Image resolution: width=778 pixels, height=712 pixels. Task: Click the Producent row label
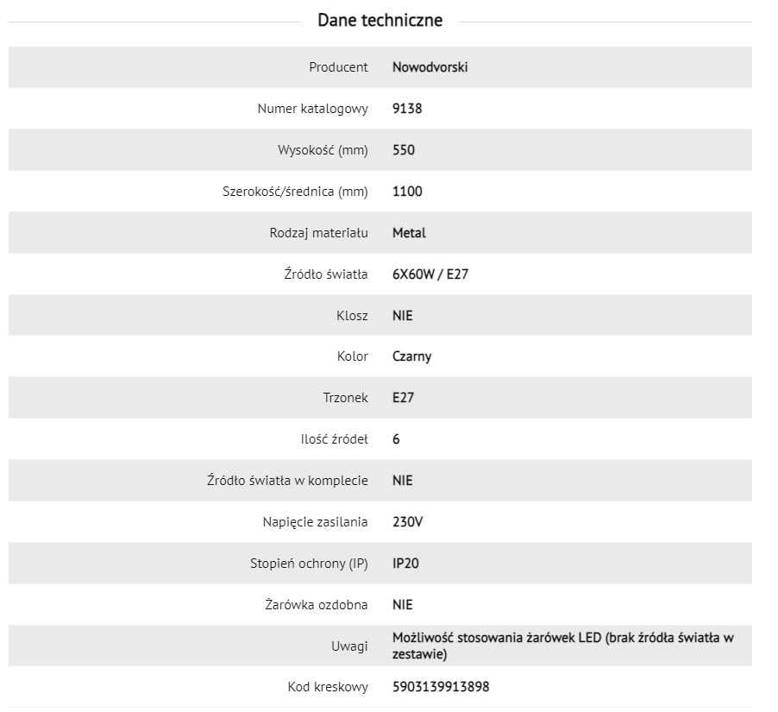pos(338,67)
